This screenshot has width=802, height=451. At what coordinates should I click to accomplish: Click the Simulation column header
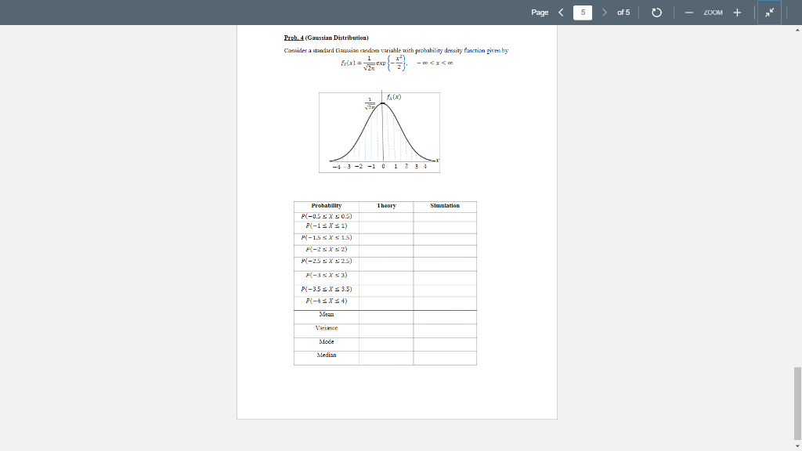click(444, 206)
